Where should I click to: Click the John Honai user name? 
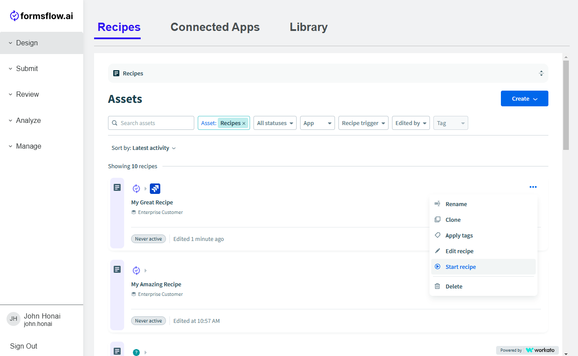42,316
